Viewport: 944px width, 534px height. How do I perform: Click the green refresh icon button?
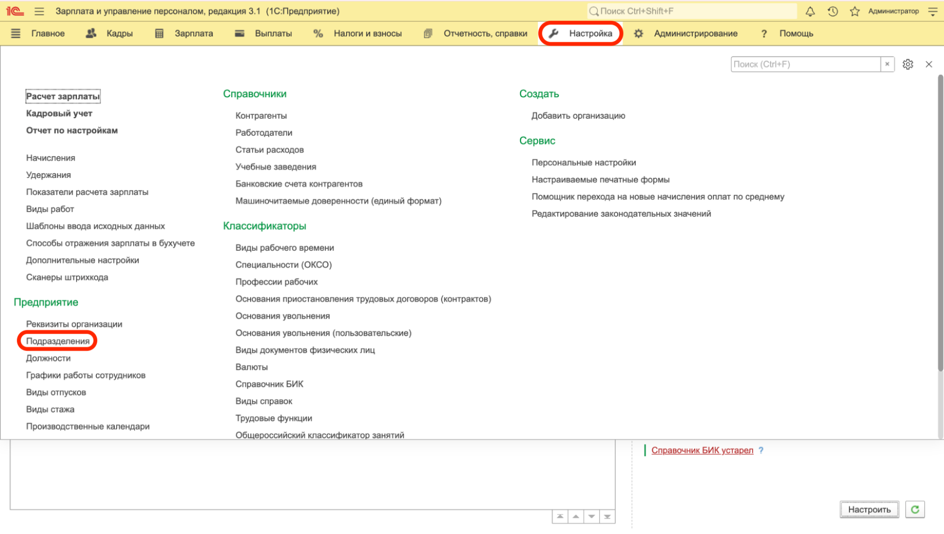[x=915, y=509]
